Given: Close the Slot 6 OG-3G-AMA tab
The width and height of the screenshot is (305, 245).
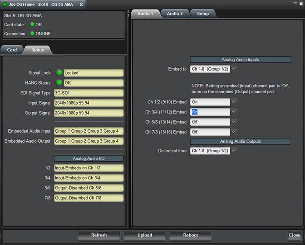Looking at the screenshot, I should (81, 4).
